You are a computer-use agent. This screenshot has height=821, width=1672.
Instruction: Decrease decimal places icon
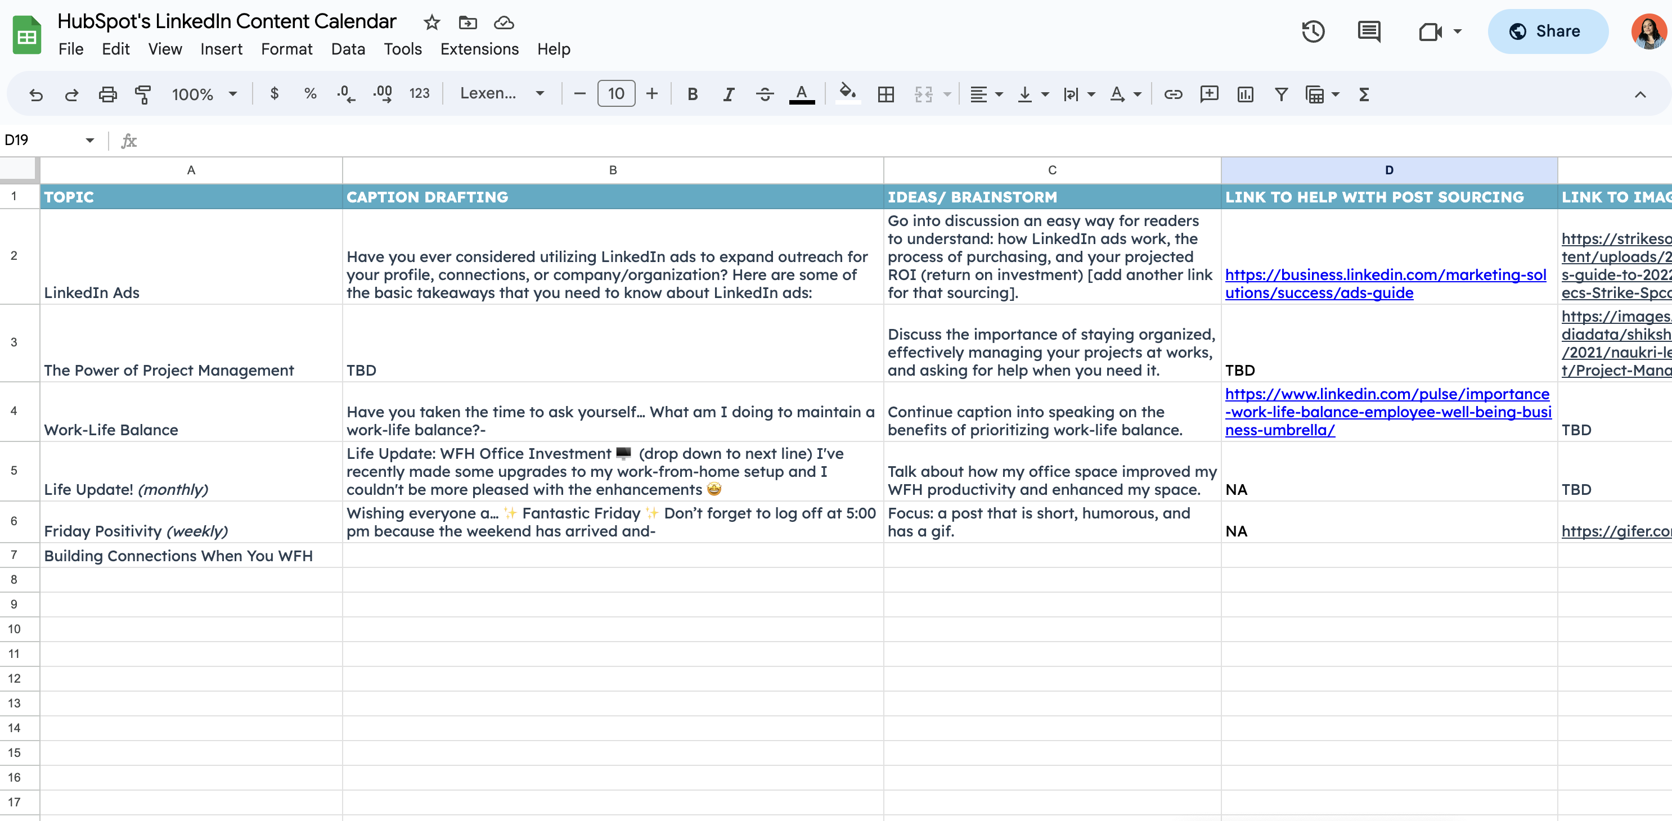click(x=346, y=94)
